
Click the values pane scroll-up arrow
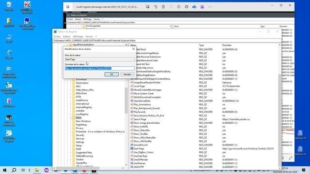[x=279, y=45]
